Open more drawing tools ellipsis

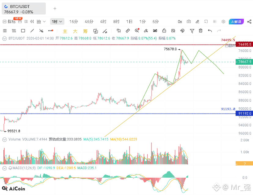(x=50, y=30)
